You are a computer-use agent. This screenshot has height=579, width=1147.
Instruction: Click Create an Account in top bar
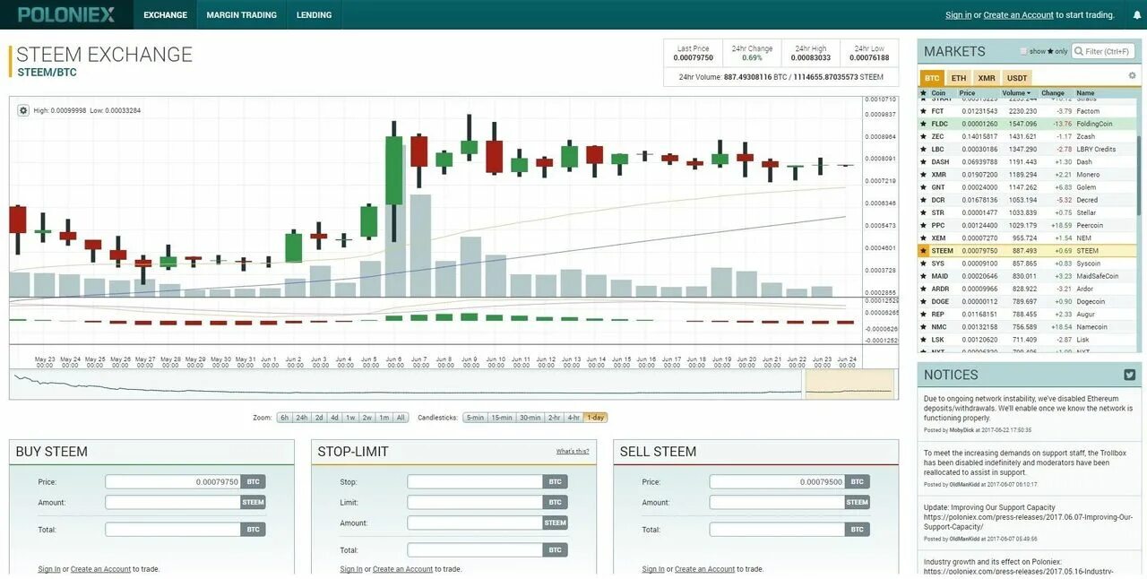[1018, 15]
